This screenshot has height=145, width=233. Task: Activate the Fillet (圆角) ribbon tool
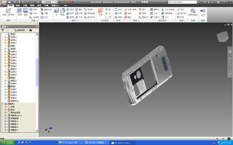(x=63, y=12)
